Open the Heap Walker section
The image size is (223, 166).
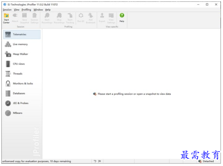coord(22,54)
